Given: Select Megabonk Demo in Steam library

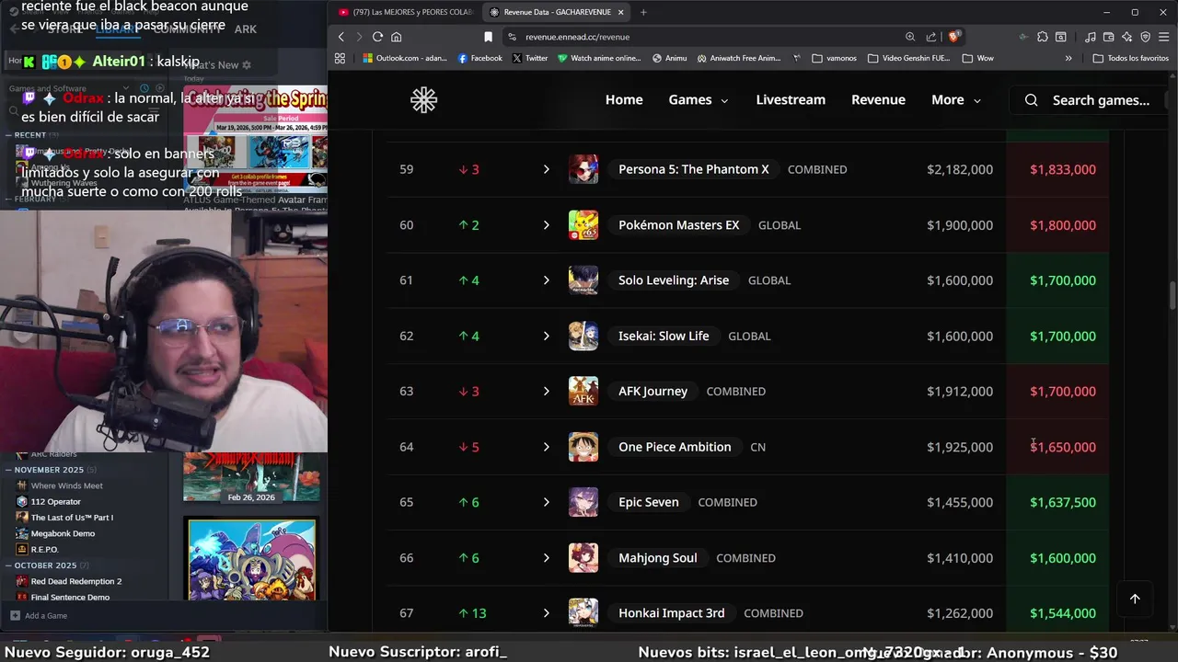Looking at the screenshot, I should (x=63, y=533).
